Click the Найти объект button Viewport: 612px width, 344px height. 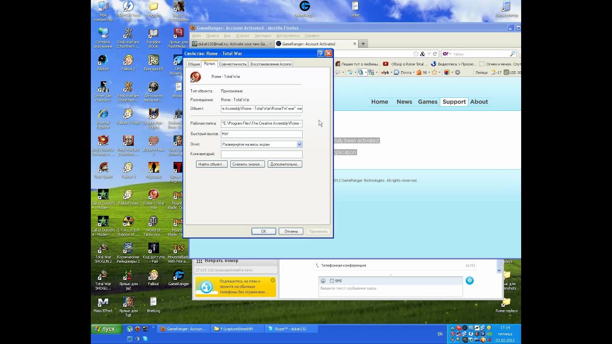click(x=211, y=164)
